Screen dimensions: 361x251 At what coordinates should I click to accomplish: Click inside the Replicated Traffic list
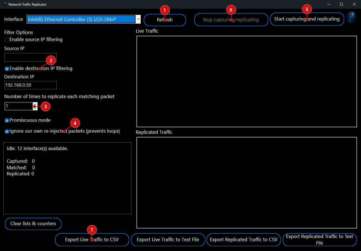tap(247, 183)
